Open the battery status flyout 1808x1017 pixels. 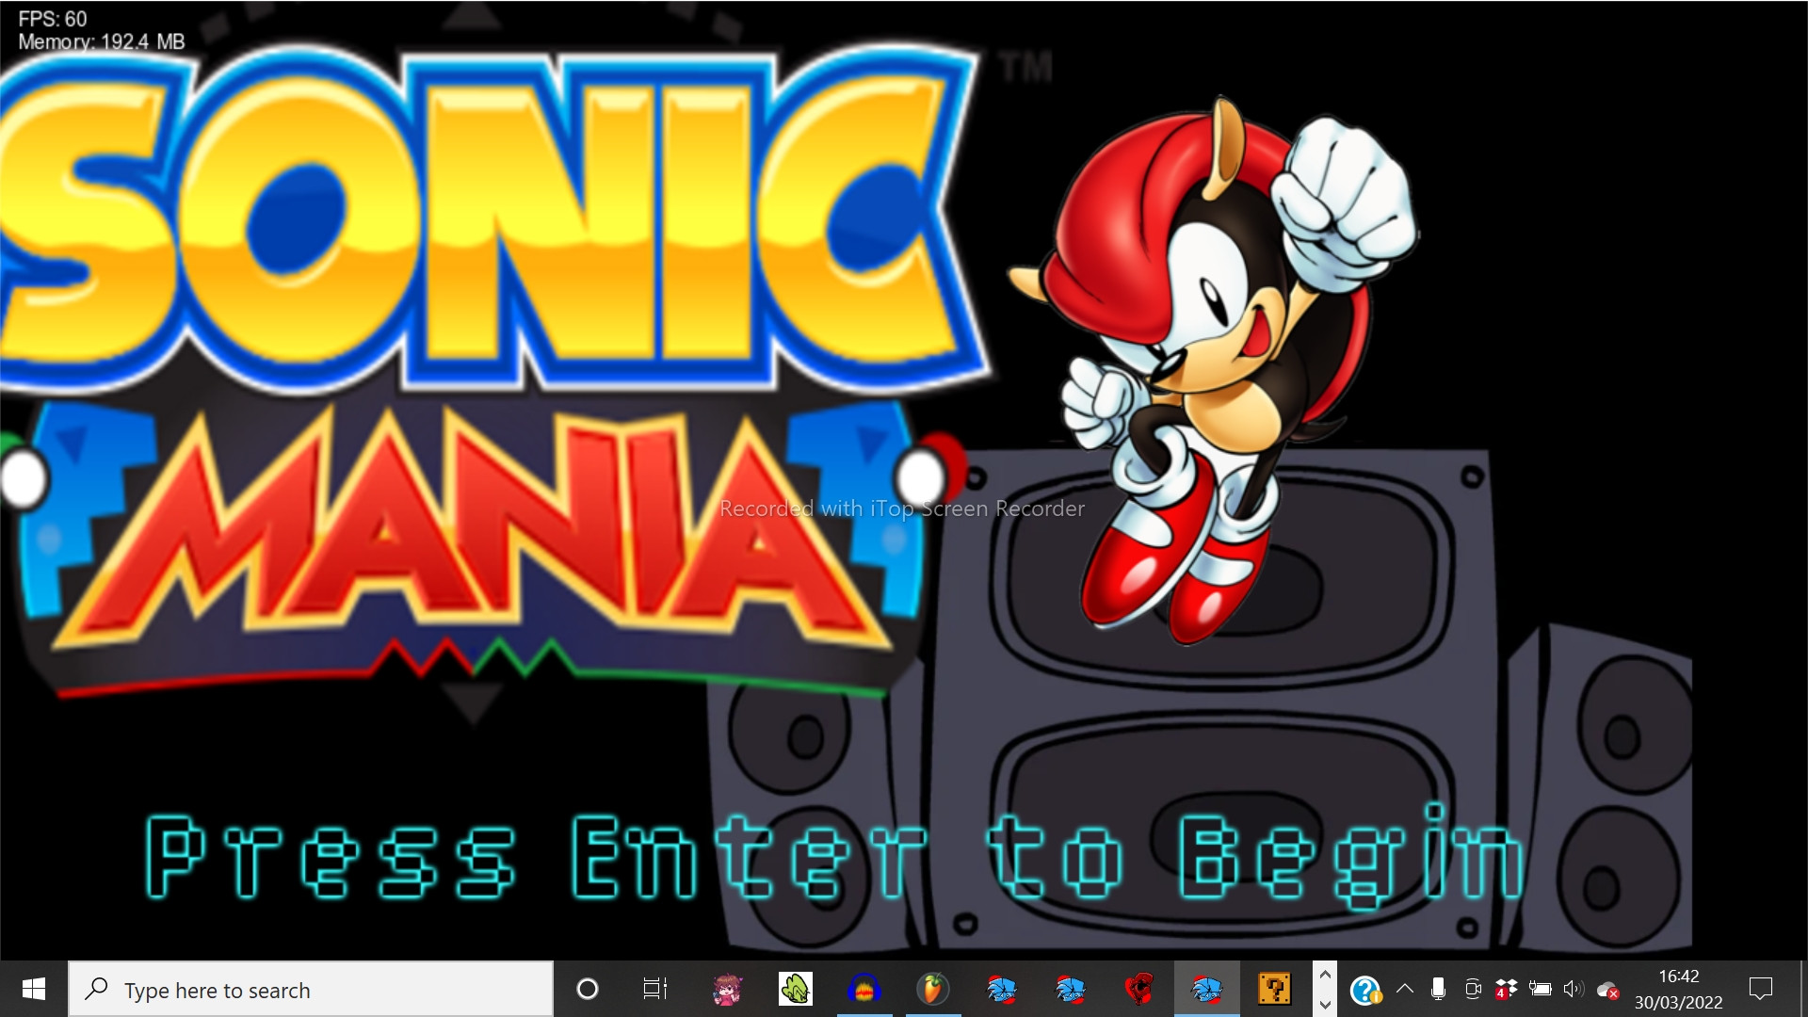(1541, 989)
